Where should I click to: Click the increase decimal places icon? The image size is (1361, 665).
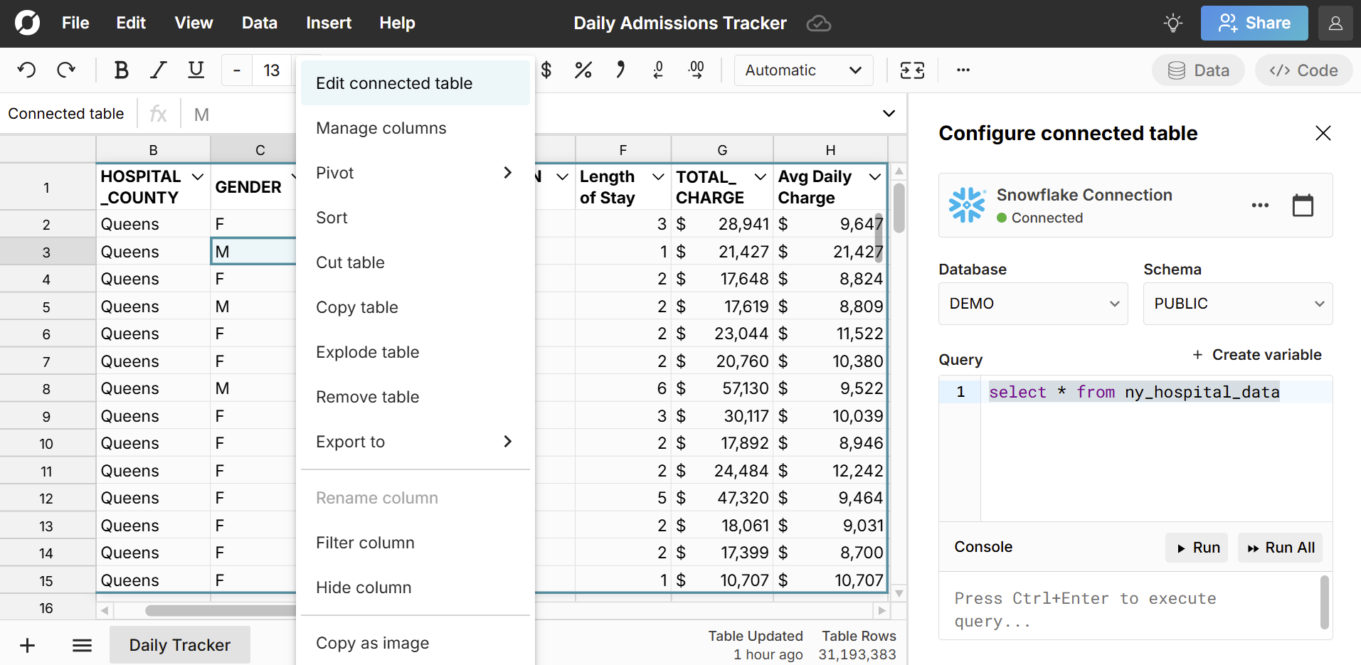pos(696,70)
